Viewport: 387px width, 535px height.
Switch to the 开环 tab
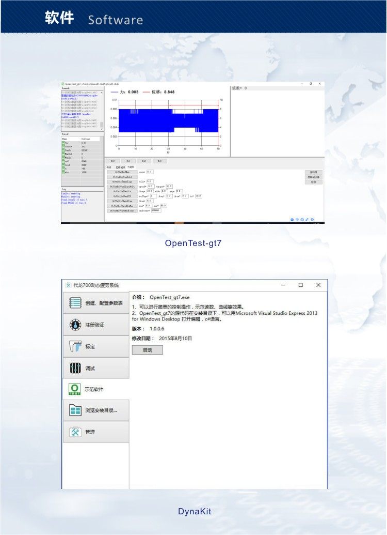point(109,167)
